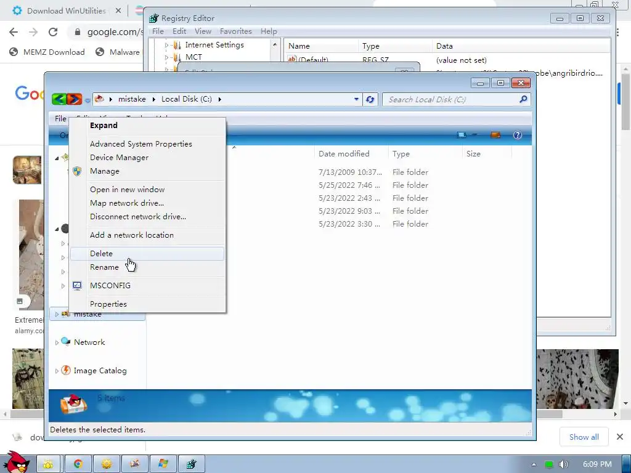Image resolution: width=631 pixels, height=473 pixels.
Task: Choose 'Open in new window' from context menu
Action: 147,190
